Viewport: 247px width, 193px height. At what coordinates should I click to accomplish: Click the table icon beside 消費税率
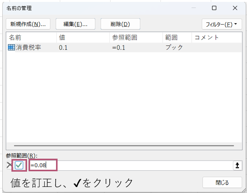[x=11, y=47]
